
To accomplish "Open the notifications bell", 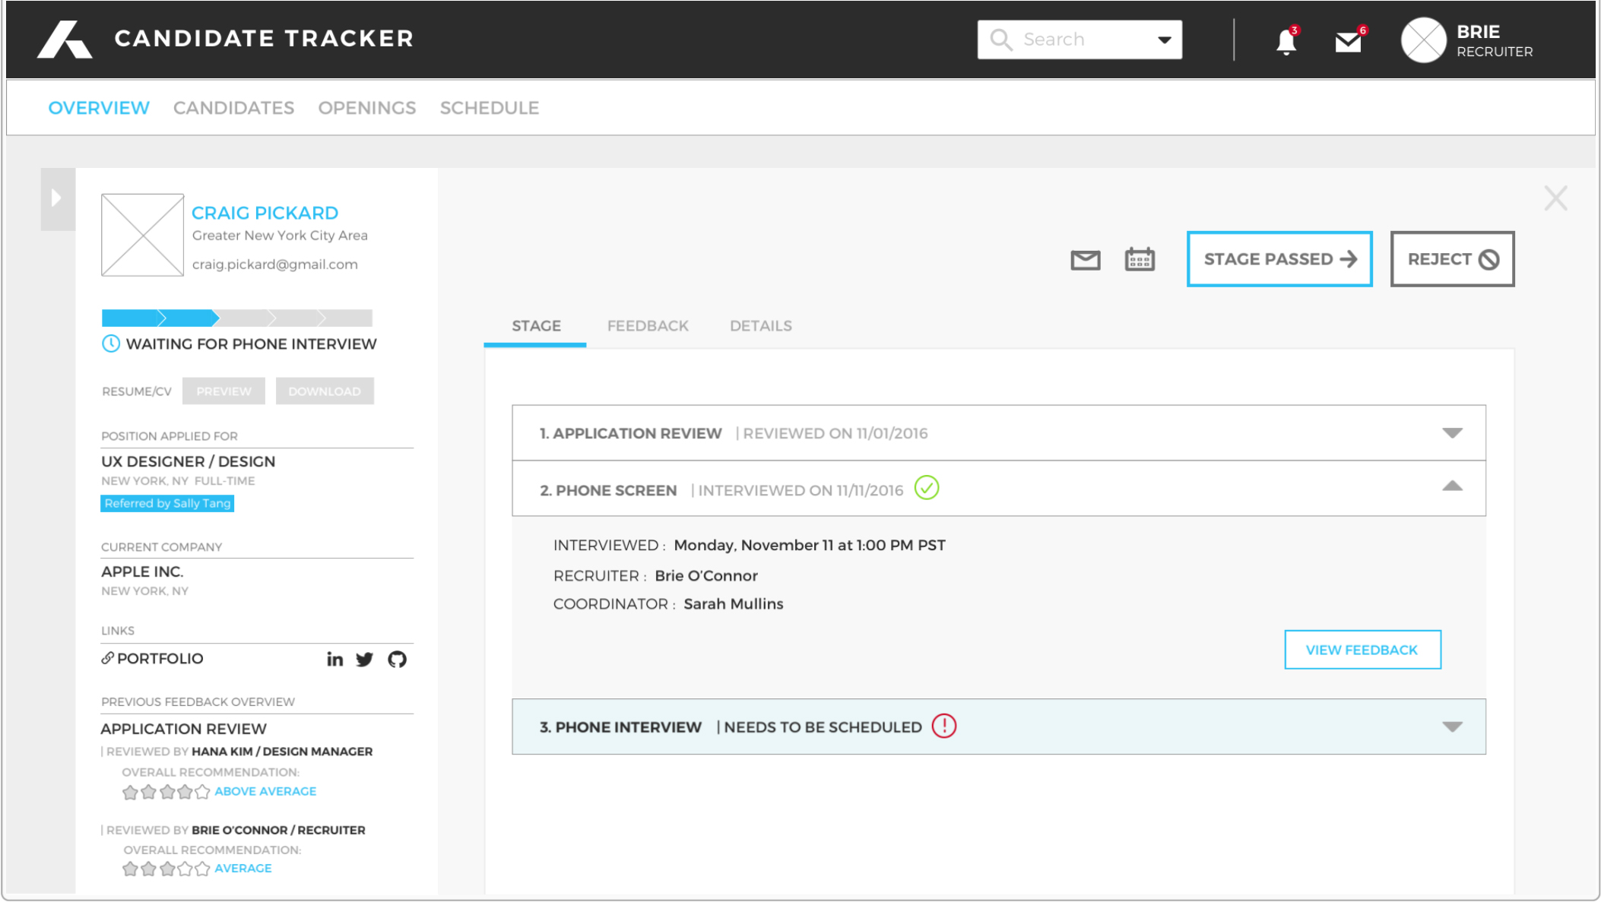I will [x=1286, y=42].
